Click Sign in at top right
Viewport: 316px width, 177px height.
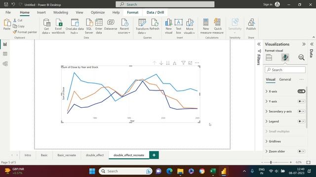point(268,4)
